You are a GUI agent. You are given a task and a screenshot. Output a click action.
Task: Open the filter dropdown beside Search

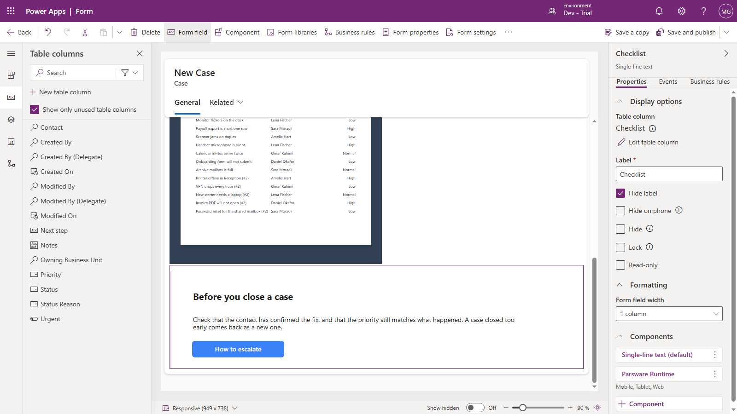130,73
